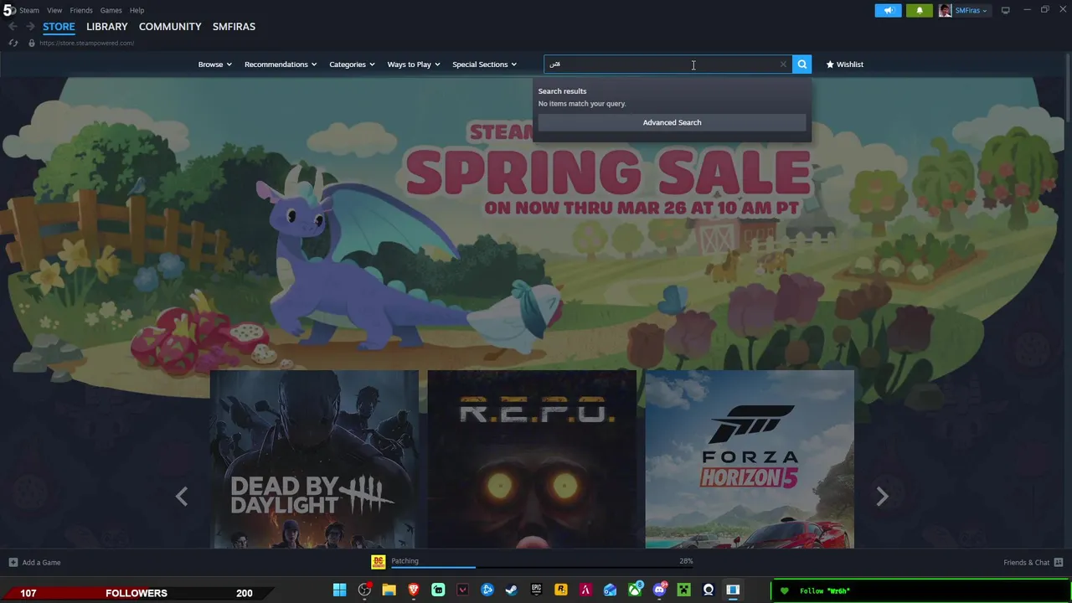This screenshot has height=603, width=1072.
Task: Go back with the back arrow
Action: coord(13,27)
